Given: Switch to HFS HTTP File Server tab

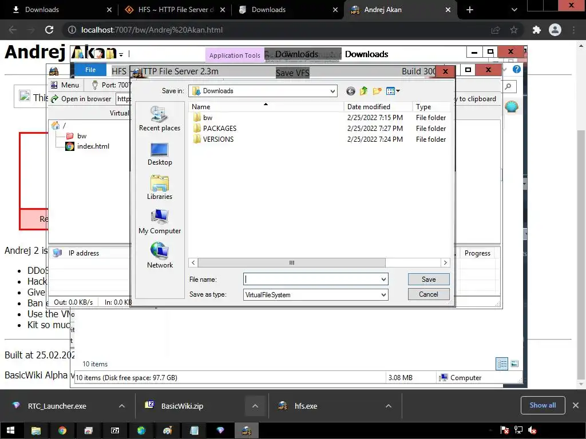Looking at the screenshot, I should click(x=175, y=10).
